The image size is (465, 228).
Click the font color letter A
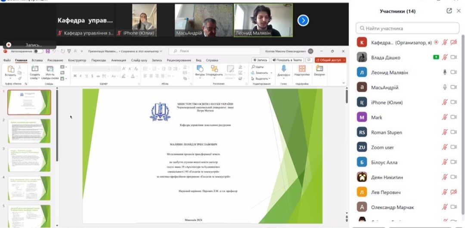[133, 76]
